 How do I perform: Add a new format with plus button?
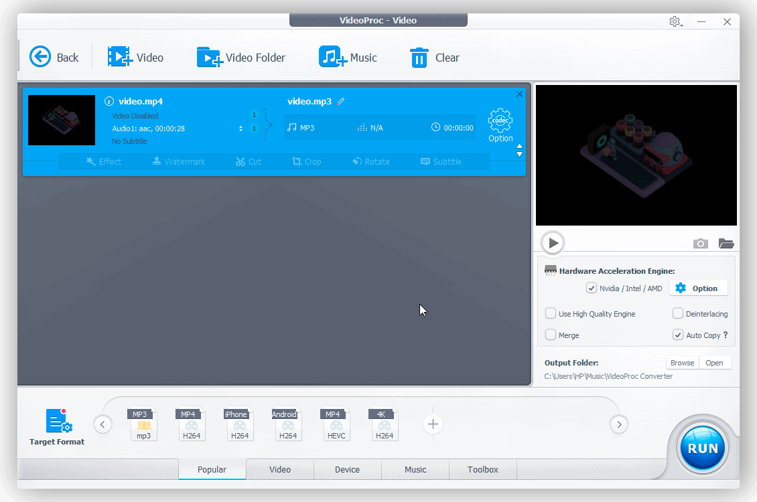[x=433, y=424]
